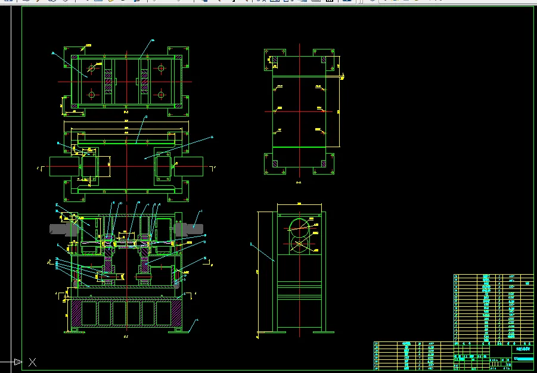Image resolution: width=537 pixels, height=373 pixels.
Task: Pick the lower crossed circle in the side elevation view
Action: point(300,244)
